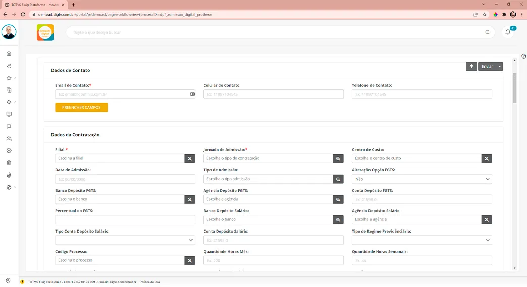Open the settings gear in left sidebar

9,150
